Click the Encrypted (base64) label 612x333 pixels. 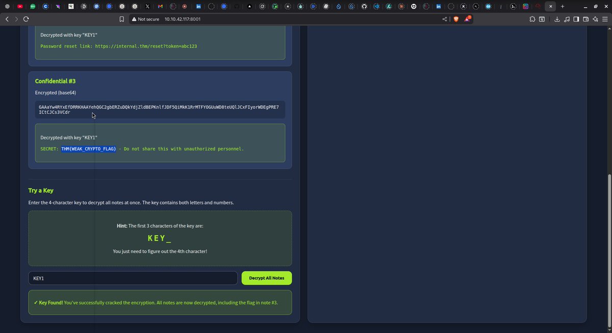[56, 92]
